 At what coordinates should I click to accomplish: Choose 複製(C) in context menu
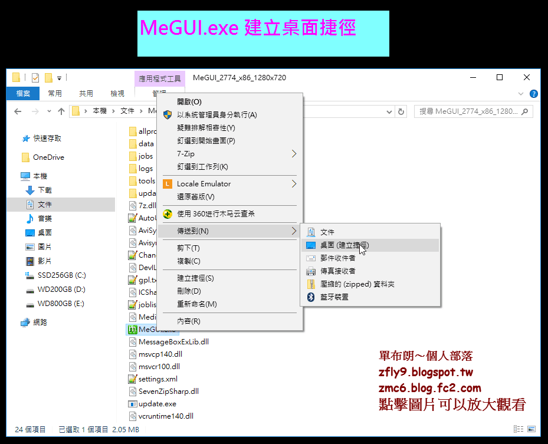tap(230, 261)
